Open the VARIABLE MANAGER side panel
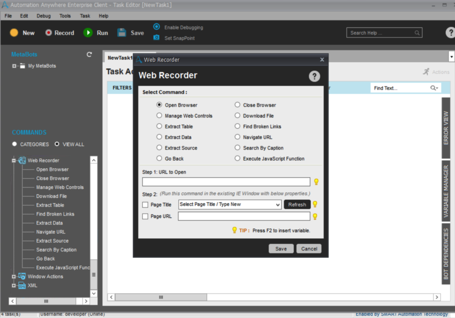 tap(446, 191)
